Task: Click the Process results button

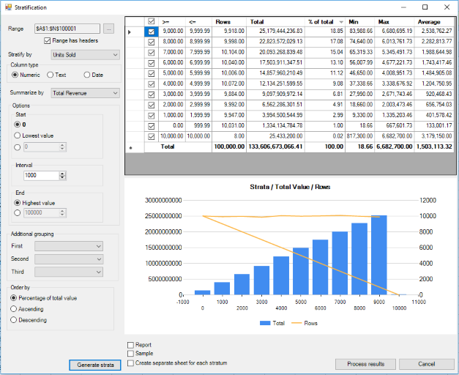Action: pos(365,364)
